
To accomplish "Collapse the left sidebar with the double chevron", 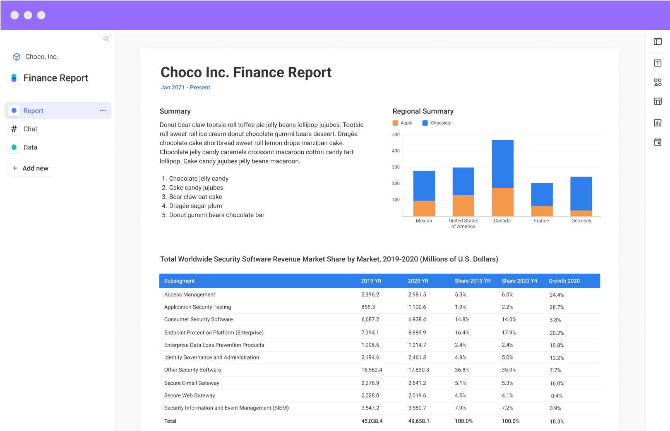I will tap(106, 38).
